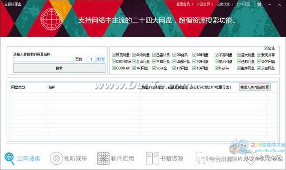Image resolution: width=286 pixels, height=170 pixels.
Task: Open the 书籍资源 book icon
Action: pyautogui.click(x=152, y=158)
